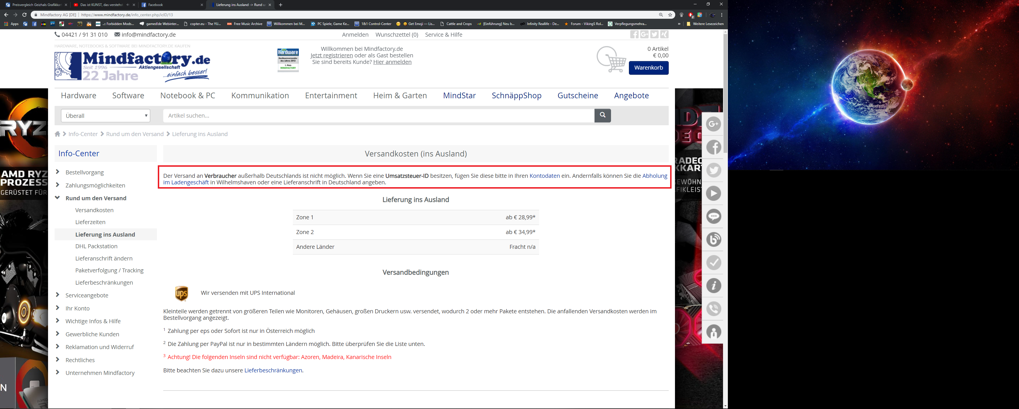Open the shopping cart icon
The width and height of the screenshot is (1019, 409).
(x=611, y=60)
